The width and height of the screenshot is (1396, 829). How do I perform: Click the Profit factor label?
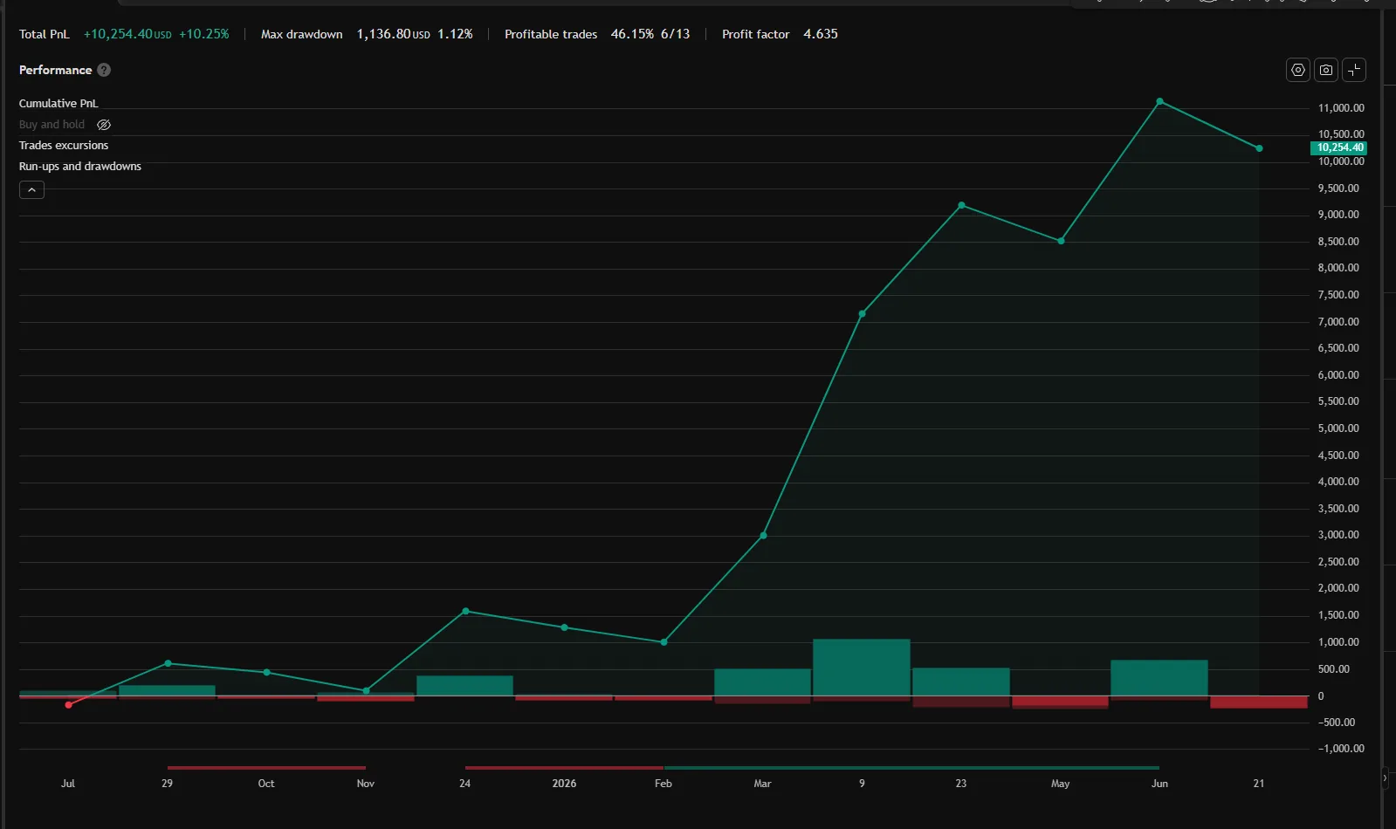point(756,34)
